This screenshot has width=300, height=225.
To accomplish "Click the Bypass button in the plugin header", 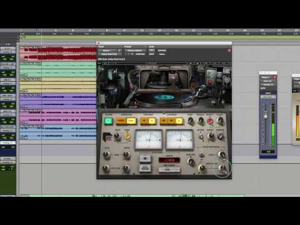I will click(162, 51).
